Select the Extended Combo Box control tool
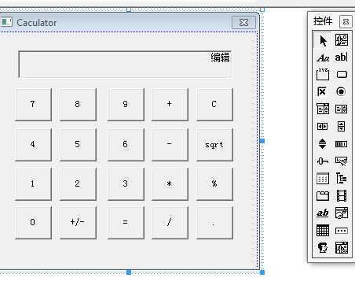 point(342,247)
